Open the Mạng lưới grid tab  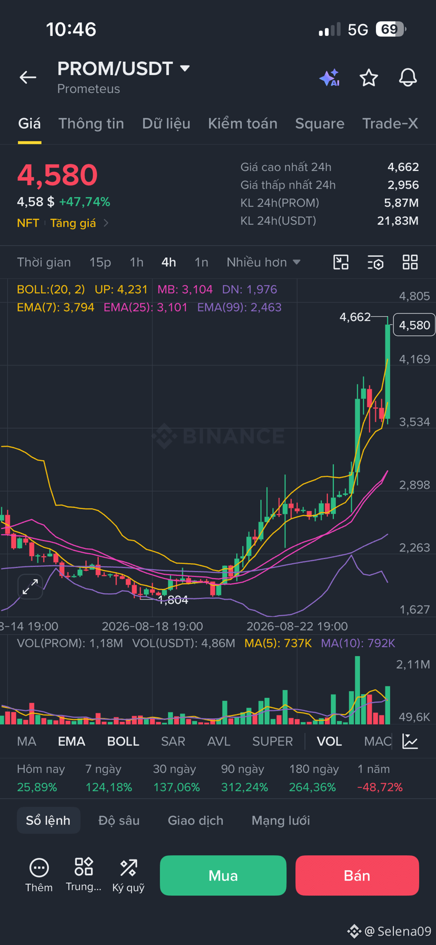coord(281,821)
